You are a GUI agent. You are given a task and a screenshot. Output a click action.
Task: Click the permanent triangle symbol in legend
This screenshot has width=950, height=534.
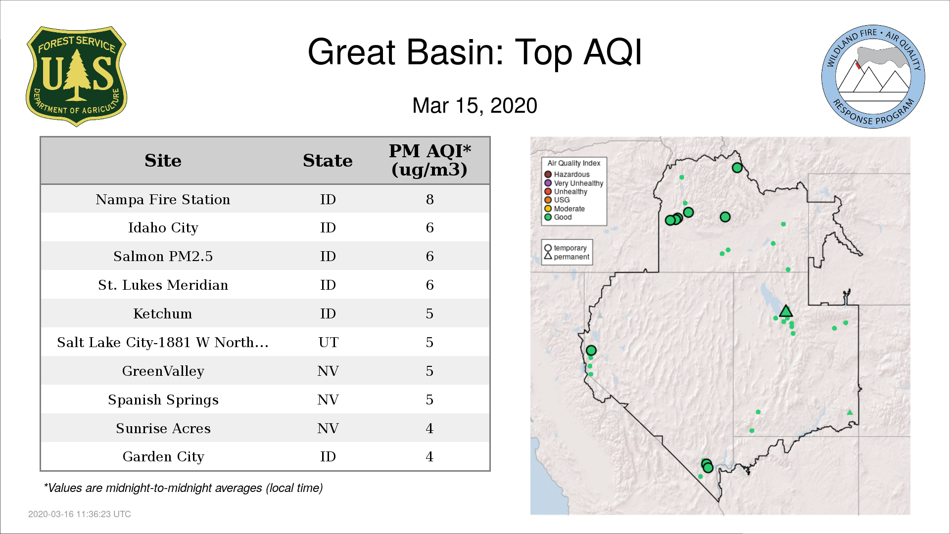(548, 256)
